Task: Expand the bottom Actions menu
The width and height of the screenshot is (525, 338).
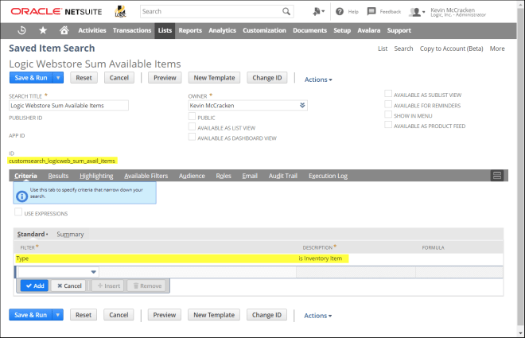Action: coord(317,316)
